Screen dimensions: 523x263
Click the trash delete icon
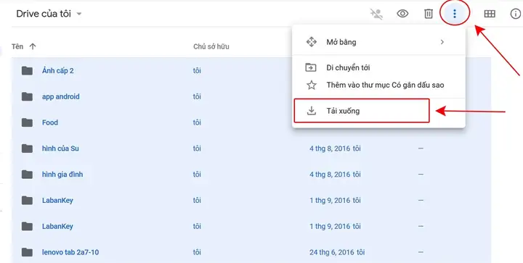pyautogui.click(x=429, y=14)
